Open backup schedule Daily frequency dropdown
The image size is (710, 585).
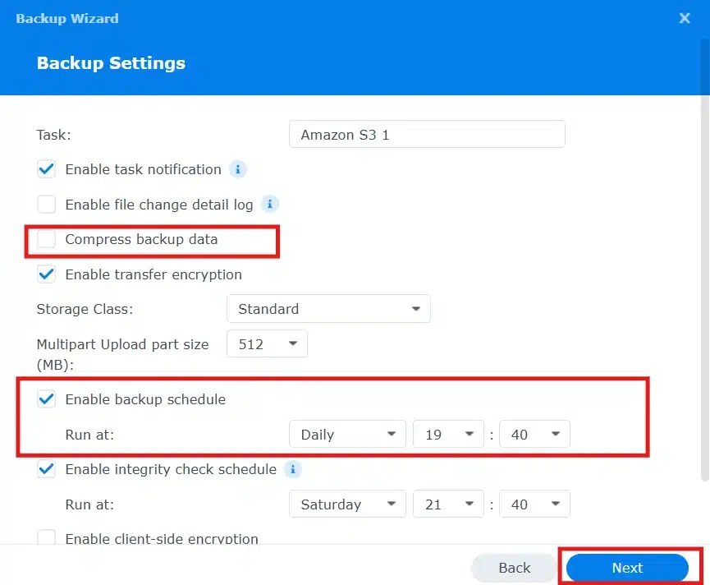tap(347, 435)
